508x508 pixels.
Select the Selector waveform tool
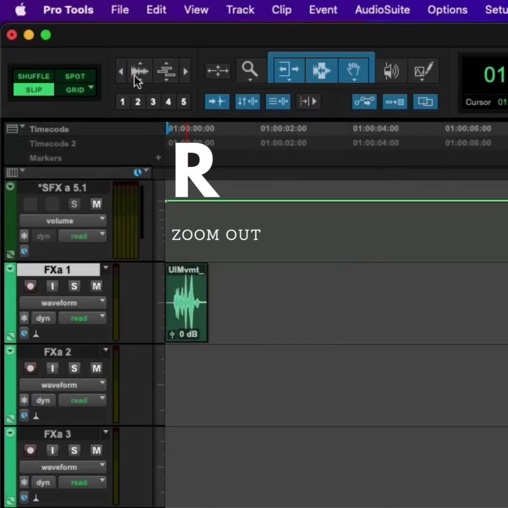[x=321, y=70]
